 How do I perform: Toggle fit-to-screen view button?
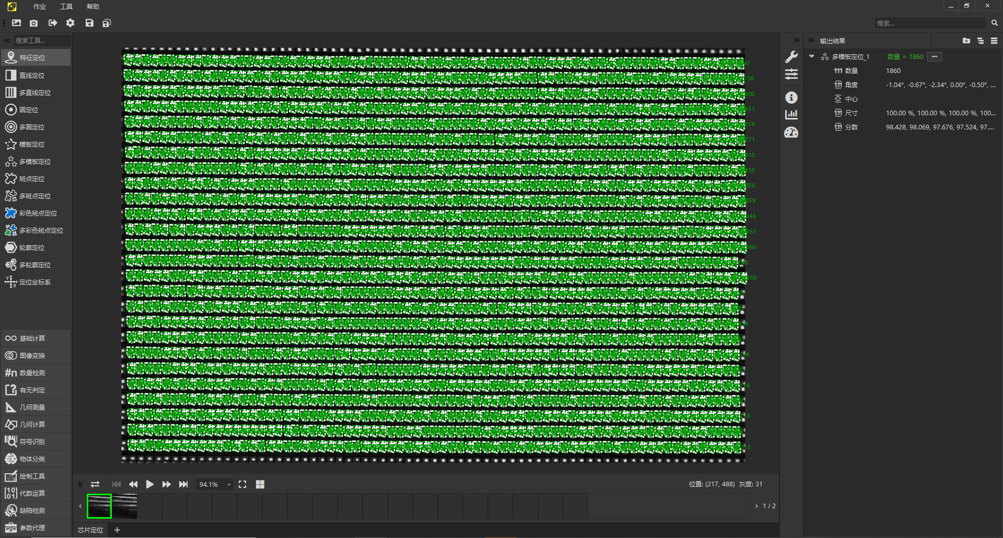[x=242, y=484]
